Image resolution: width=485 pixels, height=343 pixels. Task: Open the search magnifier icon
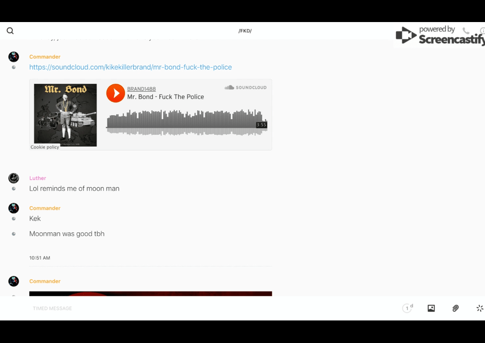point(10,30)
